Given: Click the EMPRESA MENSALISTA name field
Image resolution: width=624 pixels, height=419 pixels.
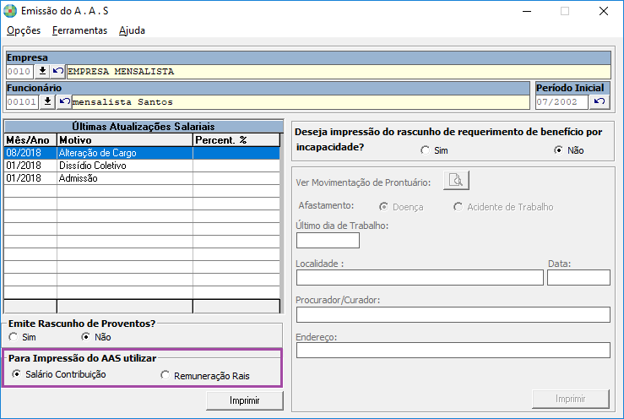Looking at the screenshot, I should (339, 71).
